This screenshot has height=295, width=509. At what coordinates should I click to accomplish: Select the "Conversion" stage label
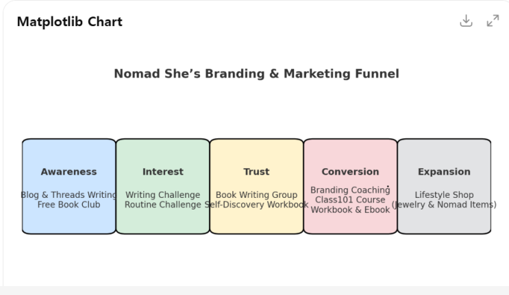click(x=350, y=172)
